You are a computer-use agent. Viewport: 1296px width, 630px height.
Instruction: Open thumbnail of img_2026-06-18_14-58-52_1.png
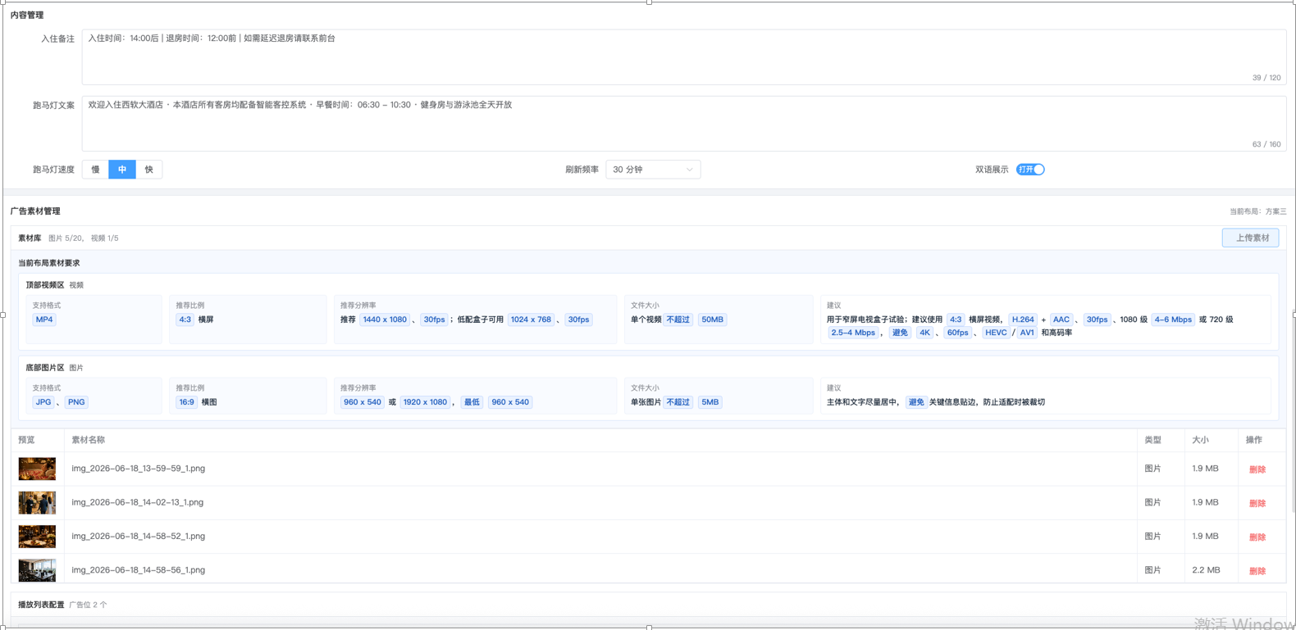coord(37,537)
